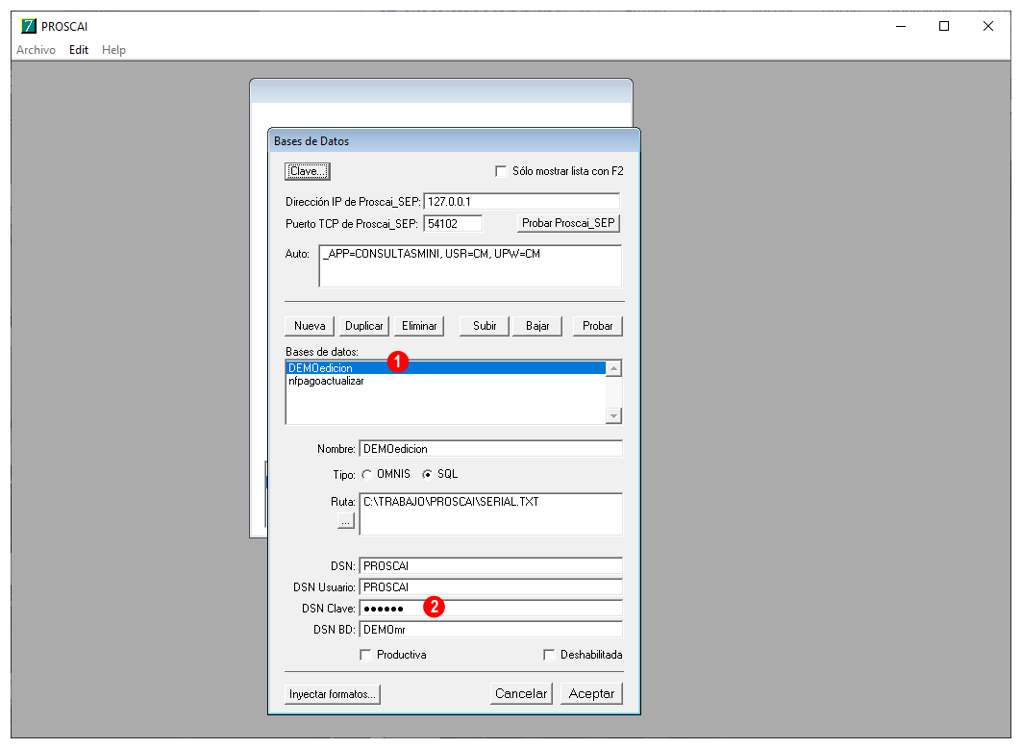Click the PROSCAI app icon in title bar
This screenshot has height=748, width=1021.
(x=29, y=26)
